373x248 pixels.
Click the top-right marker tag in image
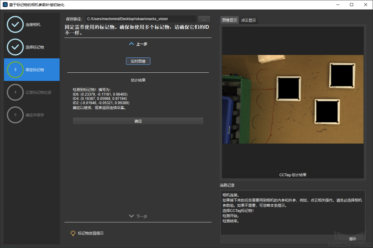pos(342,75)
